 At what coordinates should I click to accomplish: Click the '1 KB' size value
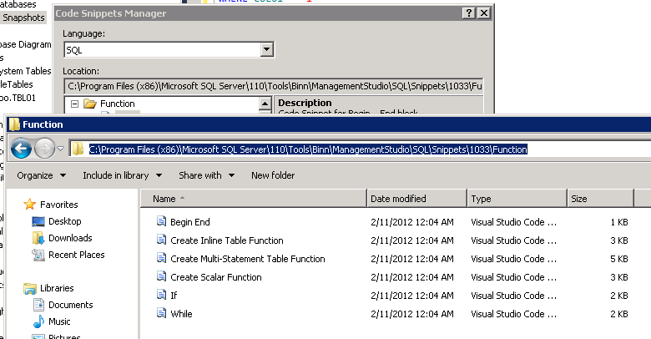point(618,222)
